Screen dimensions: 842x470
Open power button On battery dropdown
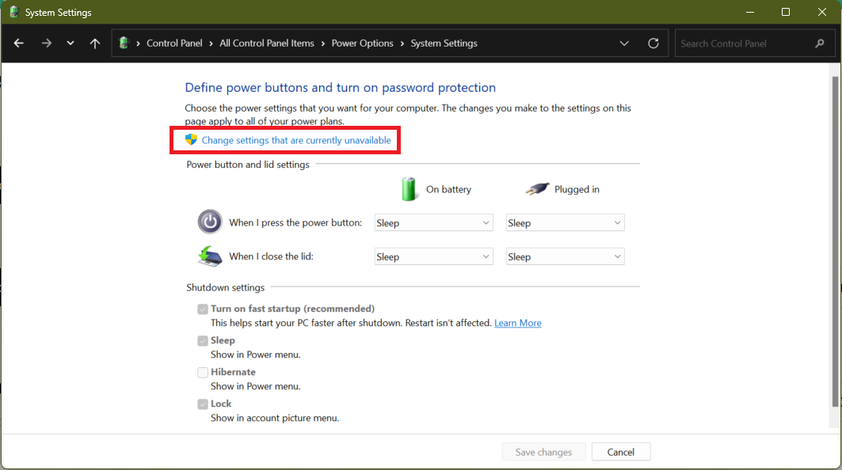pos(432,223)
